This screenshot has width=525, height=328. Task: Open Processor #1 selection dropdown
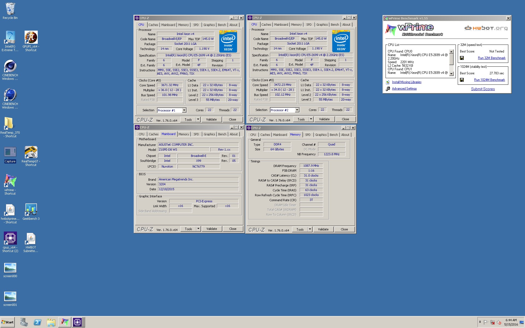coord(184,110)
